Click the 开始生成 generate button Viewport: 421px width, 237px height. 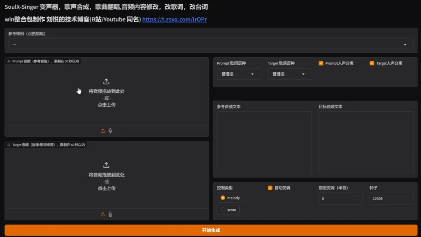coord(211,230)
